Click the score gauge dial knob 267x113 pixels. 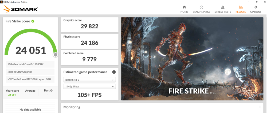[x=55, y=55]
